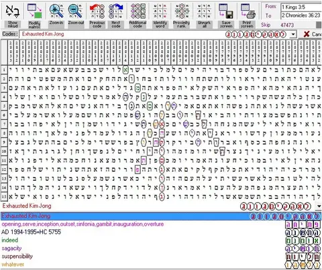Go to Previous code
This screenshot has height=270, width=322.
tap(97, 11)
